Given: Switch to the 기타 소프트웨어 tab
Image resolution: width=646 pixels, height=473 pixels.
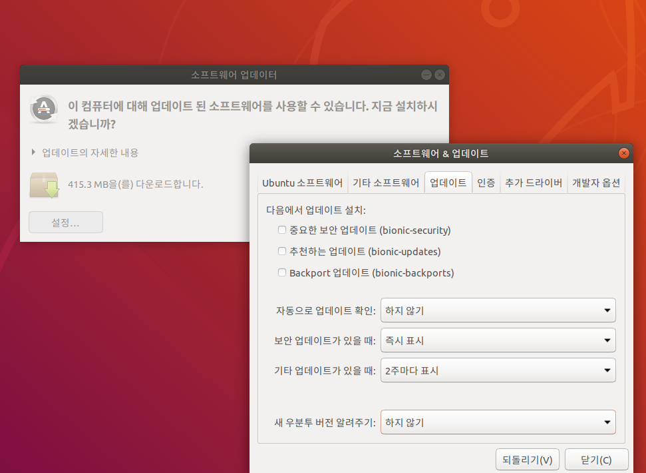Looking at the screenshot, I should pos(386,183).
